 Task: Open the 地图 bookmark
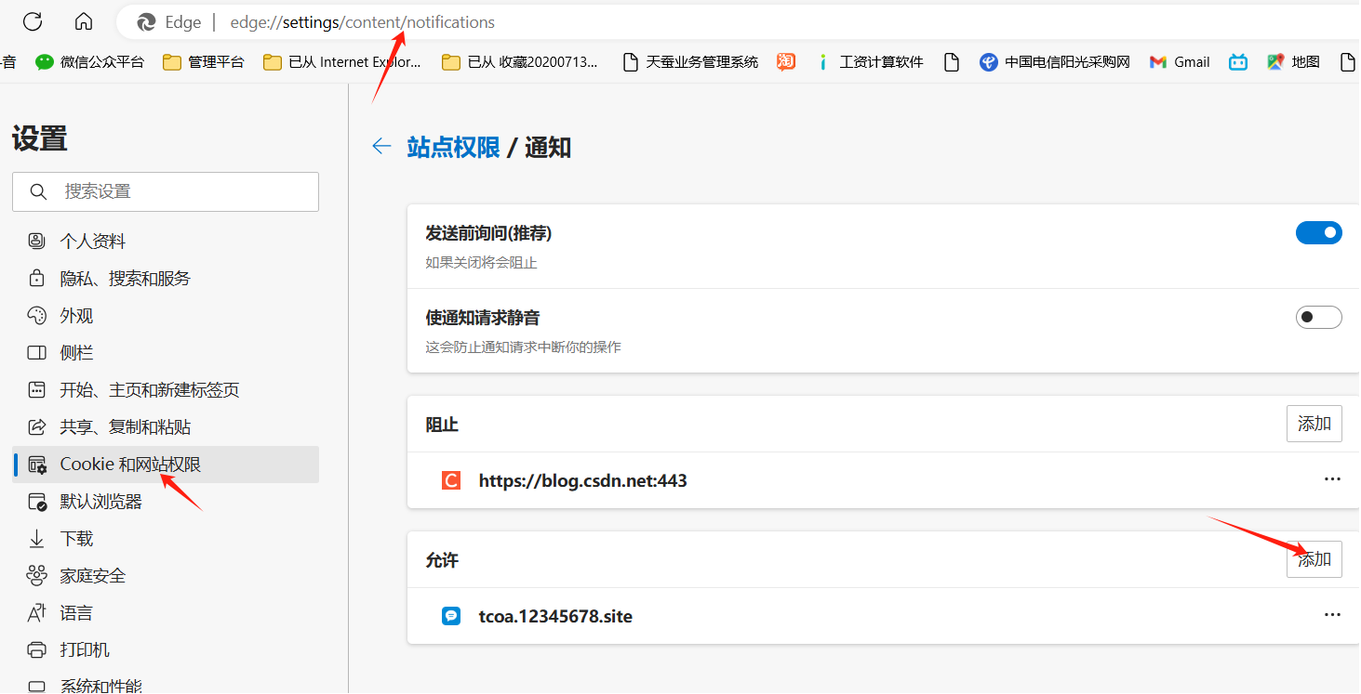pyautogui.click(x=1294, y=62)
